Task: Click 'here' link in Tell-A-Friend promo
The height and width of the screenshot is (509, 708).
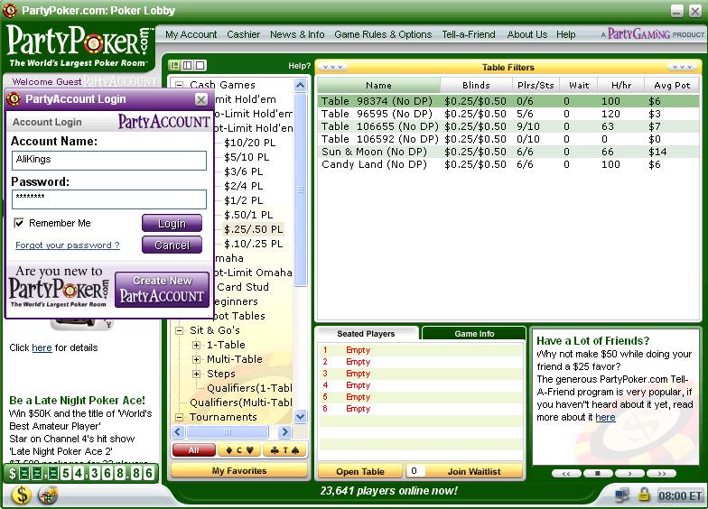Action: point(605,417)
